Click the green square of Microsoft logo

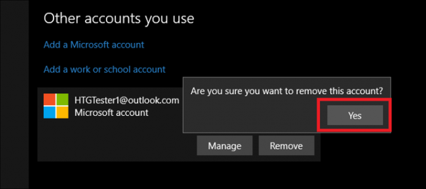(x=63, y=100)
